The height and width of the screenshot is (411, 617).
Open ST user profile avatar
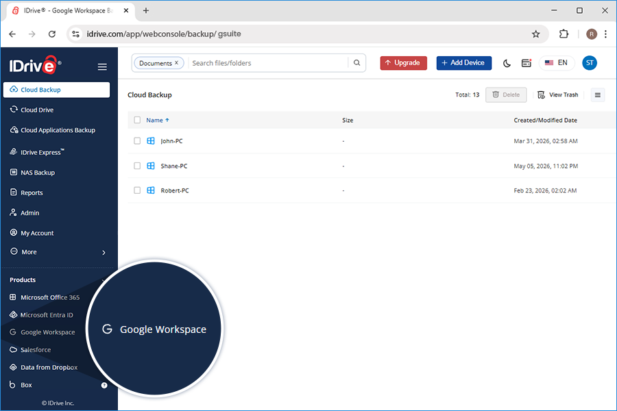coord(590,63)
